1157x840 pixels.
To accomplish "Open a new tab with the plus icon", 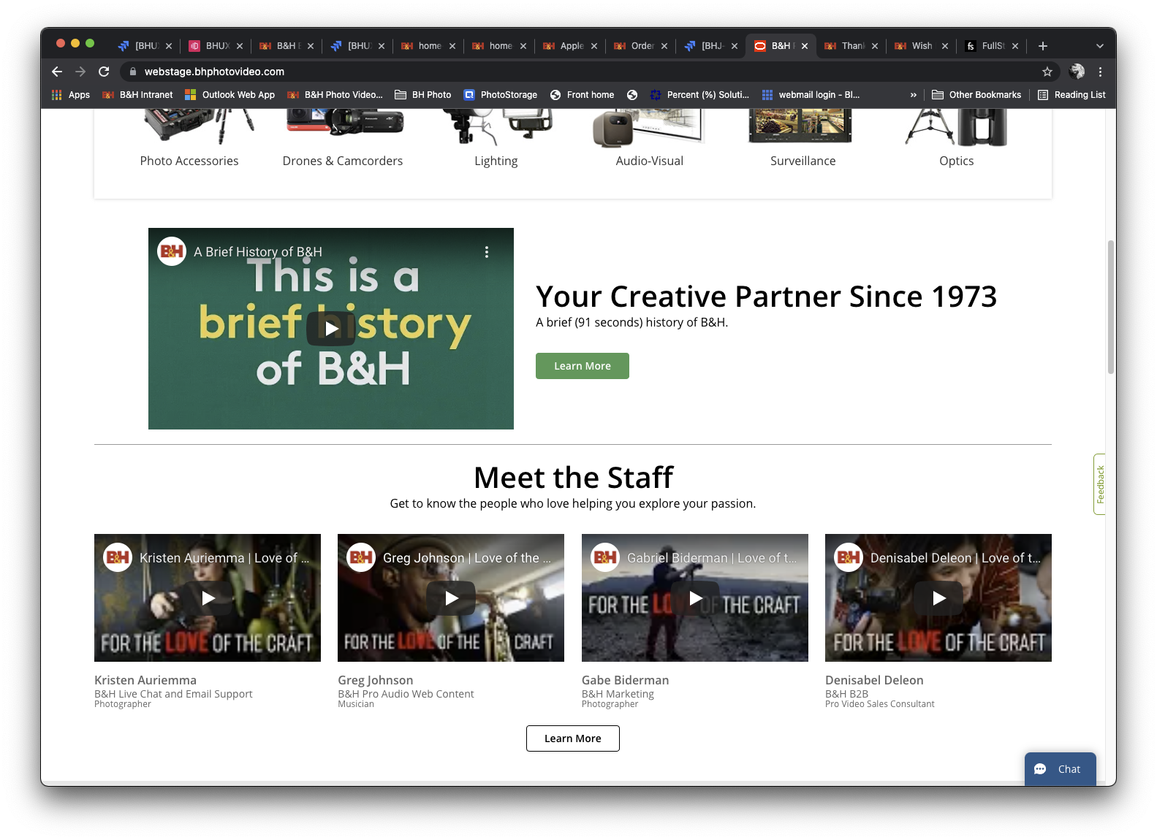I will coord(1043,46).
